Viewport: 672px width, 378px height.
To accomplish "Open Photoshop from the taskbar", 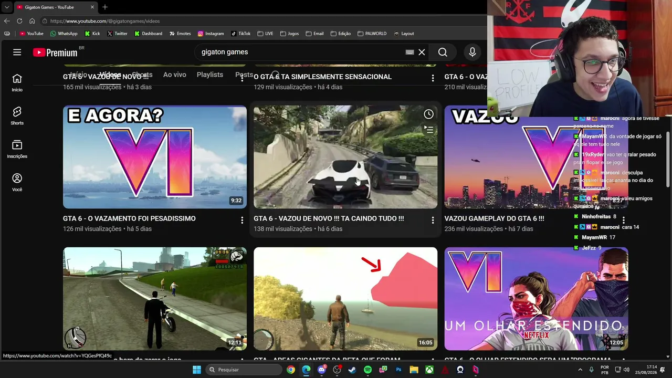I will [398, 370].
